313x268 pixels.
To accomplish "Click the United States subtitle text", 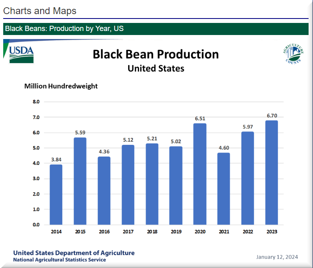I will pyautogui.click(x=155, y=68).
